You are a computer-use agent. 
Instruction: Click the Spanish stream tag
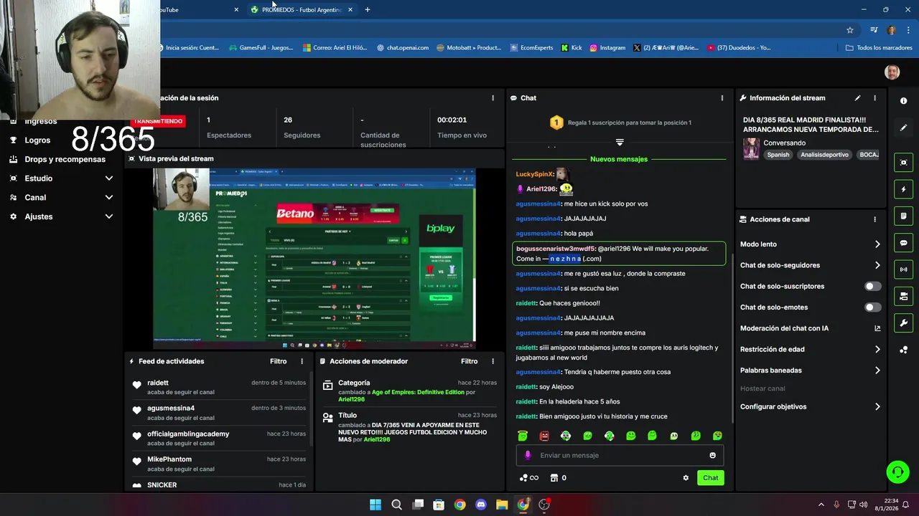coord(778,155)
